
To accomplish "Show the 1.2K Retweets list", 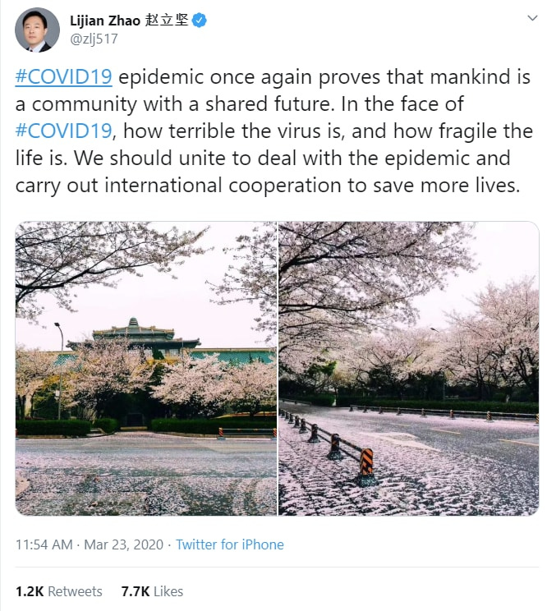I will pyautogui.click(x=59, y=591).
